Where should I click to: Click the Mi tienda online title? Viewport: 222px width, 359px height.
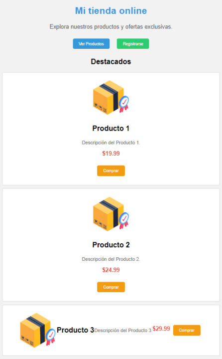coord(111,11)
